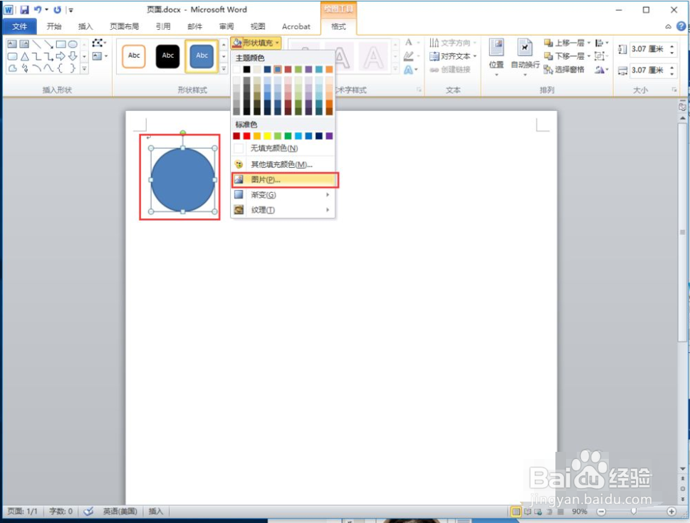Minimize the ribbon with the caret icon
Viewport: 690px width, 523px height.
(x=668, y=26)
